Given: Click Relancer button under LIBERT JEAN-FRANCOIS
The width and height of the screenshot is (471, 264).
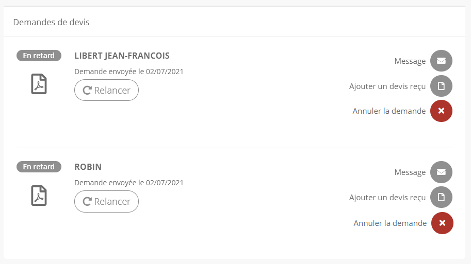Looking at the screenshot, I should click(106, 90).
